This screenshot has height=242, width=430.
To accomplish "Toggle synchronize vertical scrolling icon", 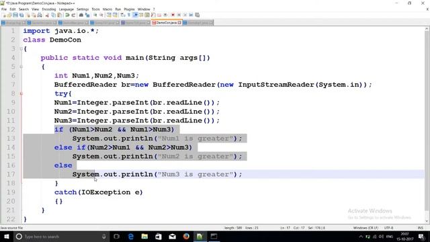I will [x=109, y=15].
